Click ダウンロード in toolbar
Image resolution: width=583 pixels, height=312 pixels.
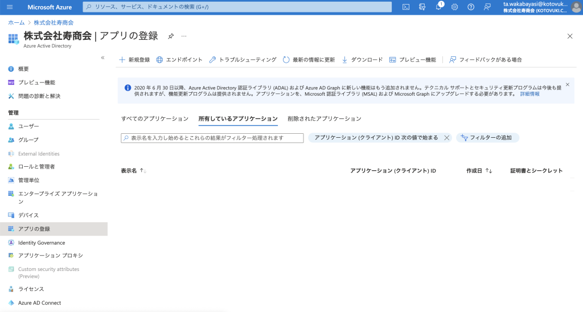[x=362, y=60]
